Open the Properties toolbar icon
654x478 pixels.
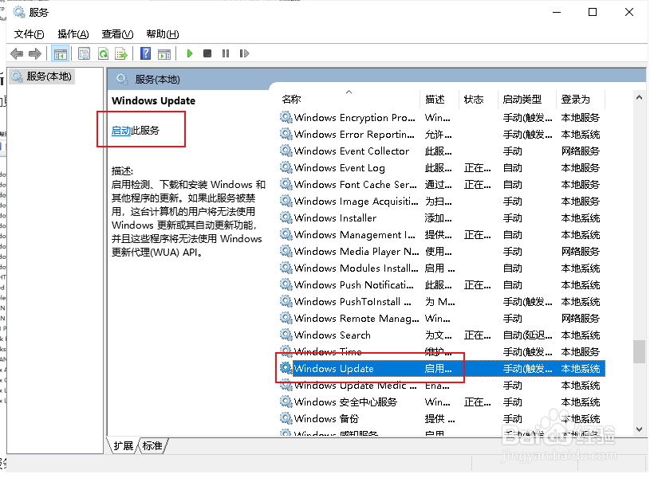point(85,53)
